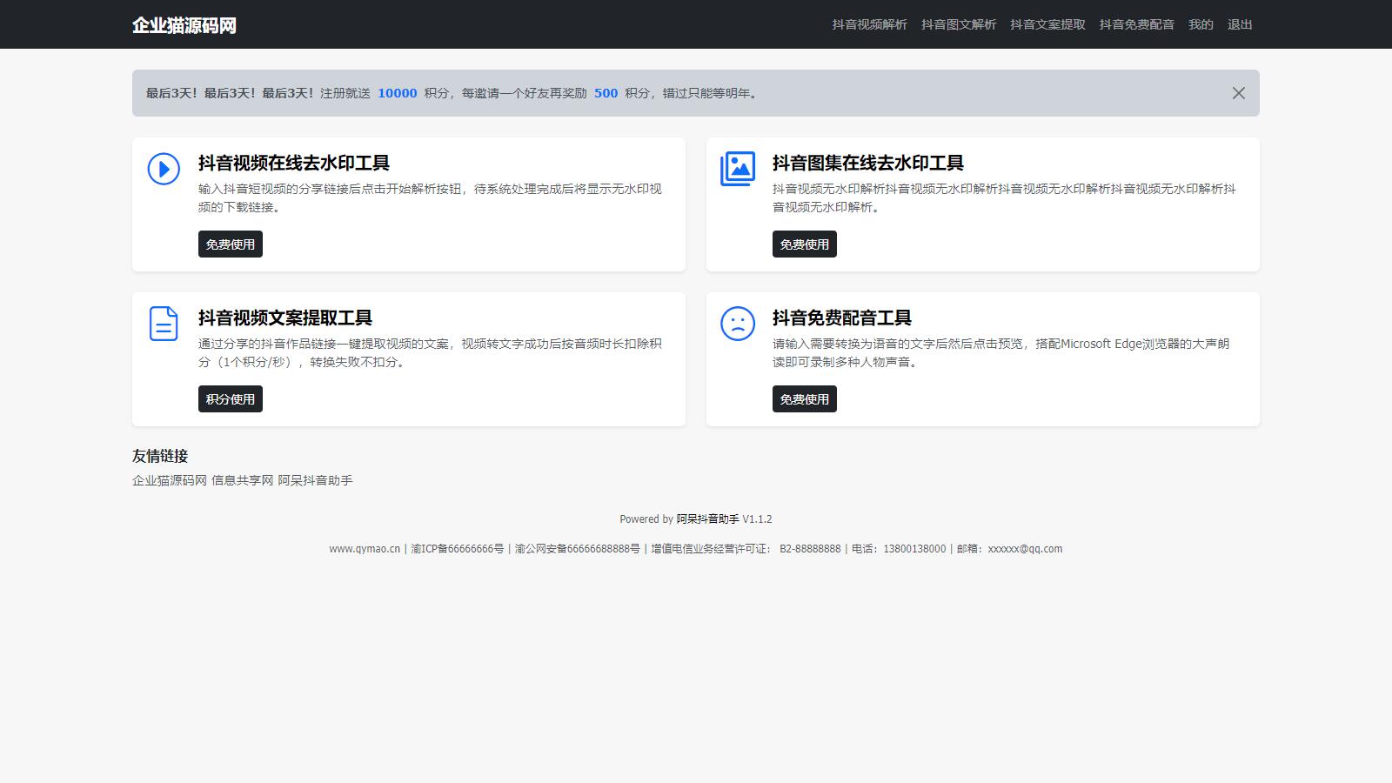Open the 信息共享网 friendly link
The width and height of the screenshot is (1392, 783).
click(242, 480)
